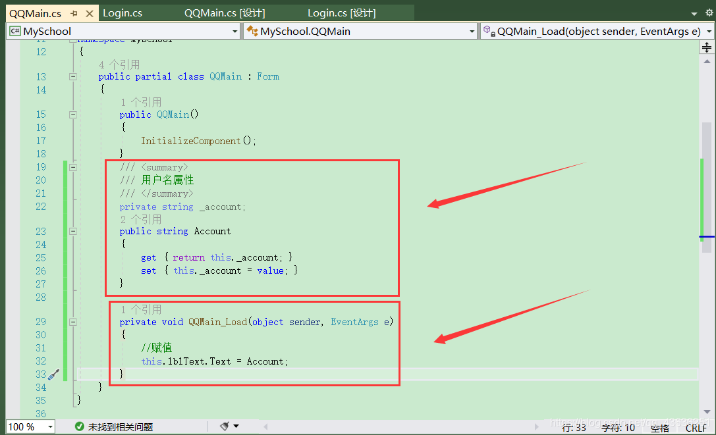Click the class icon beside MySchool.QQMain
Screen dimensions: 716x435
click(252, 31)
